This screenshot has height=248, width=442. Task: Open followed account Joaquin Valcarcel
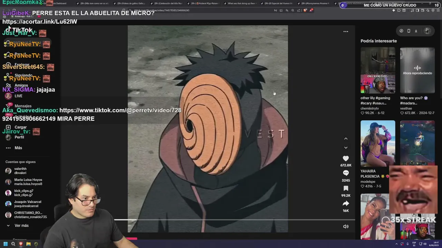(23, 204)
